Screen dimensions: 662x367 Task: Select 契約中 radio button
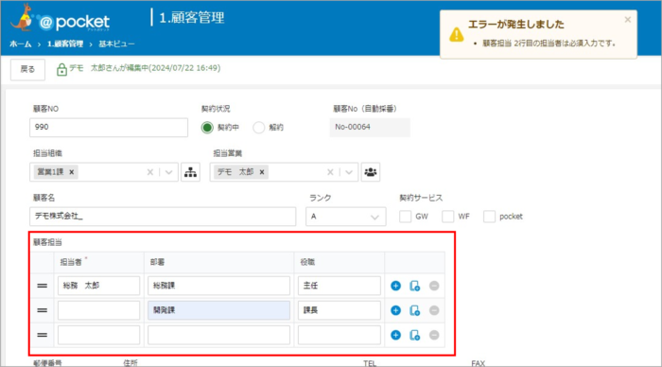(x=207, y=128)
